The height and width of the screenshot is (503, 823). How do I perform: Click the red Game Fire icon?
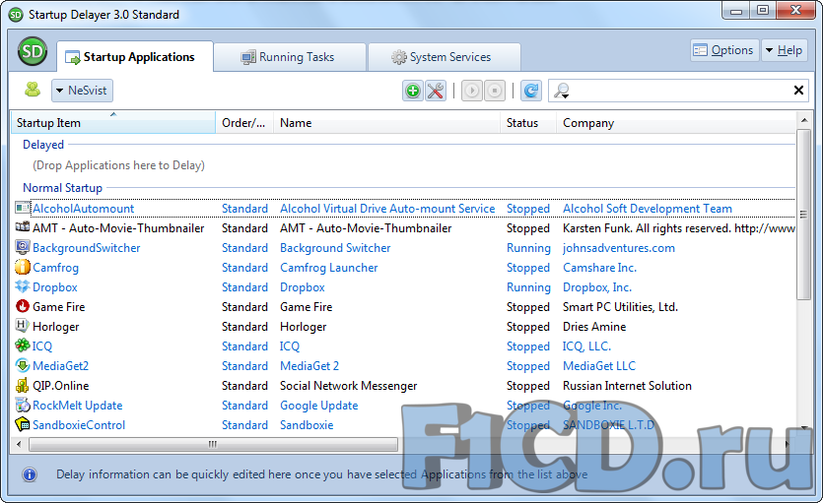pyautogui.click(x=23, y=306)
